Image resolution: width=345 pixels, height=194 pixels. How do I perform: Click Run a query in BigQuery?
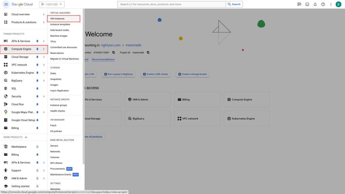[119, 74]
